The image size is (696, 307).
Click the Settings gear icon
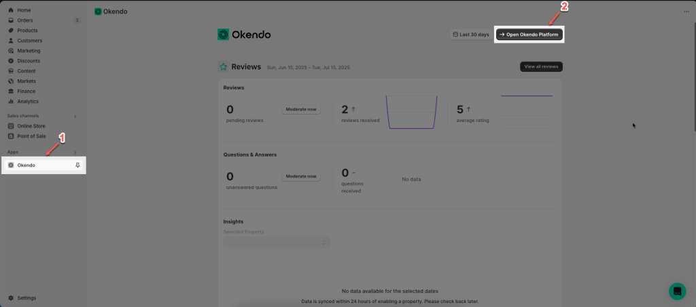click(x=11, y=298)
